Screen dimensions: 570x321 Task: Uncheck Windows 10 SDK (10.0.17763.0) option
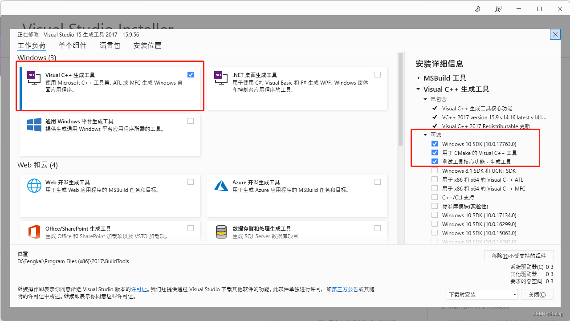coord(435,144)
